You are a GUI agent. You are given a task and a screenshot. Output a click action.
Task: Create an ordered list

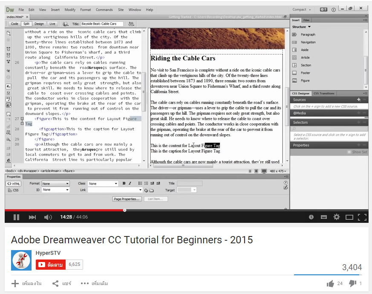146,183
